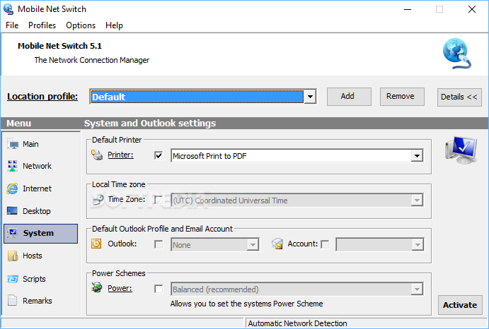Open the Microsoft Print to PDF dropdown
Screen dimensions: 489x329
(x=417, y=155)
